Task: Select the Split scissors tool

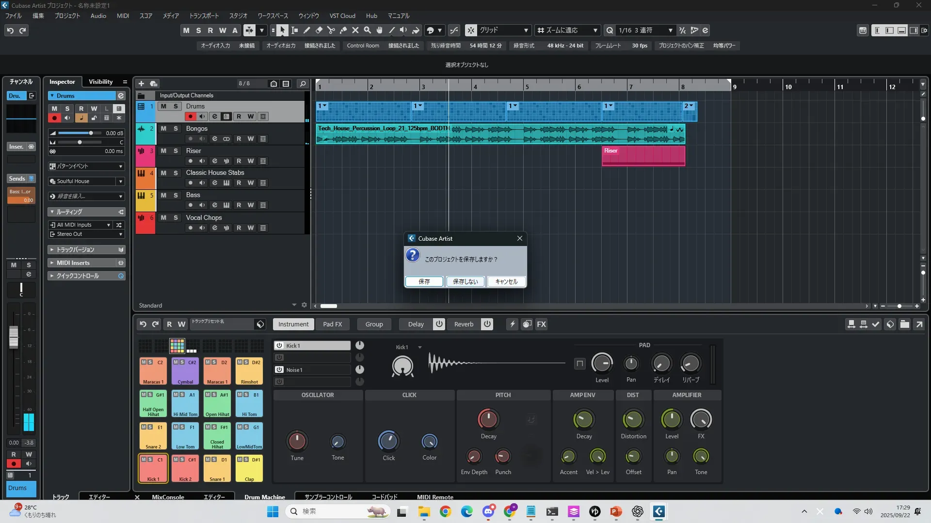Action: click(331, 30)
